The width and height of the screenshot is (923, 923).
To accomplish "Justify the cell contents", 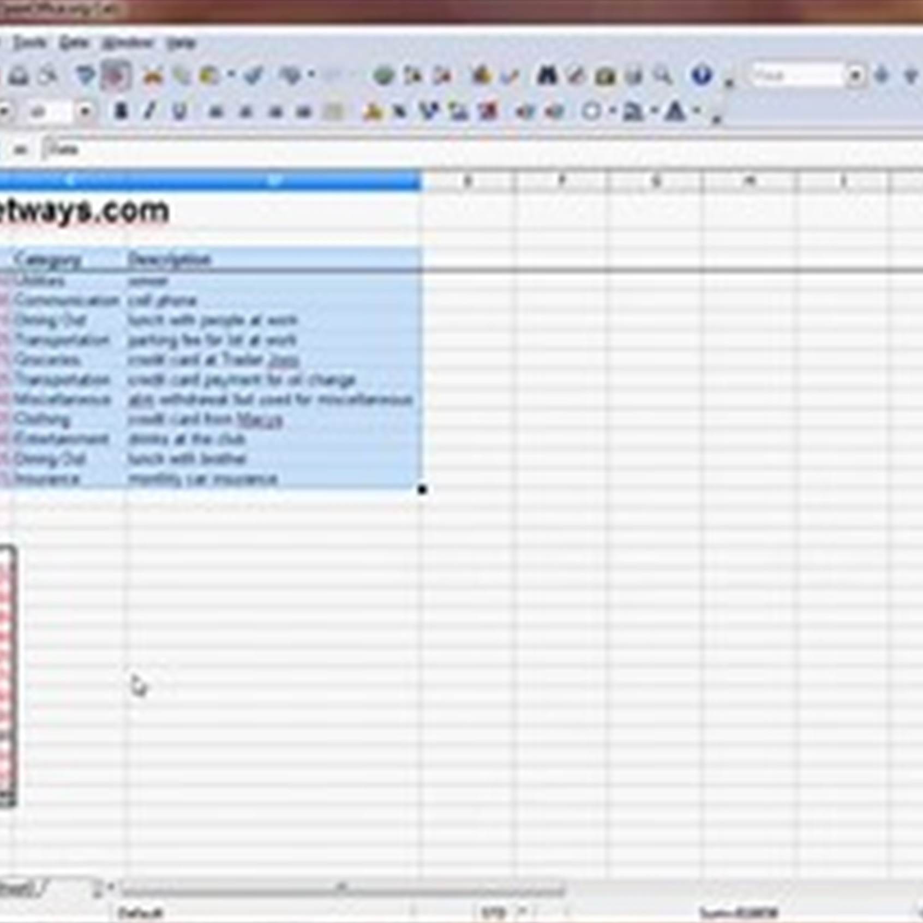I will pos(304,112).
